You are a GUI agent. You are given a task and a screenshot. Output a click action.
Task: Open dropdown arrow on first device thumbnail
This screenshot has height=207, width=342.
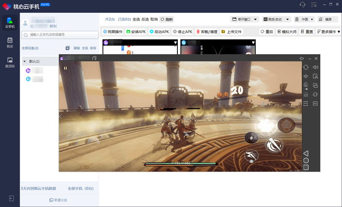[175, 43]
